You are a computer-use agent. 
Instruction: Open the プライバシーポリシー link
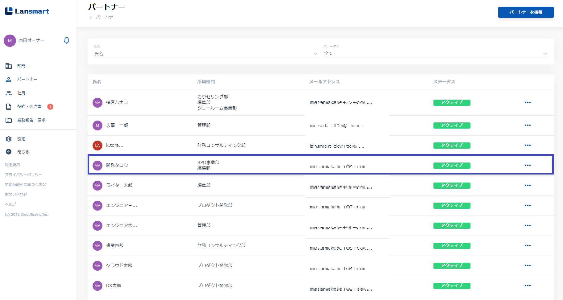pos(23,175)
